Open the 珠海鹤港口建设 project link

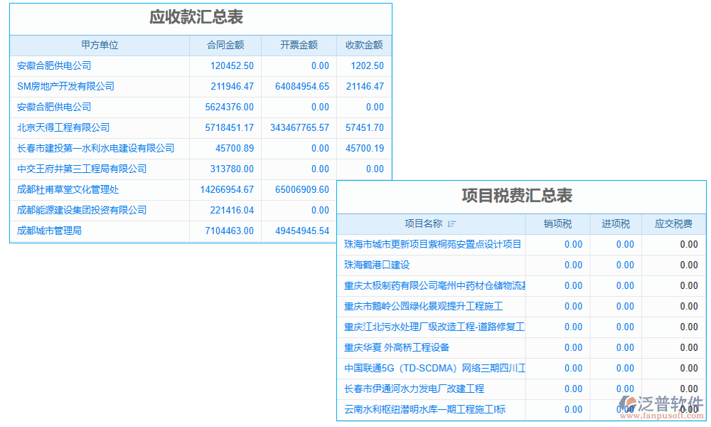[x=377, y=265]
